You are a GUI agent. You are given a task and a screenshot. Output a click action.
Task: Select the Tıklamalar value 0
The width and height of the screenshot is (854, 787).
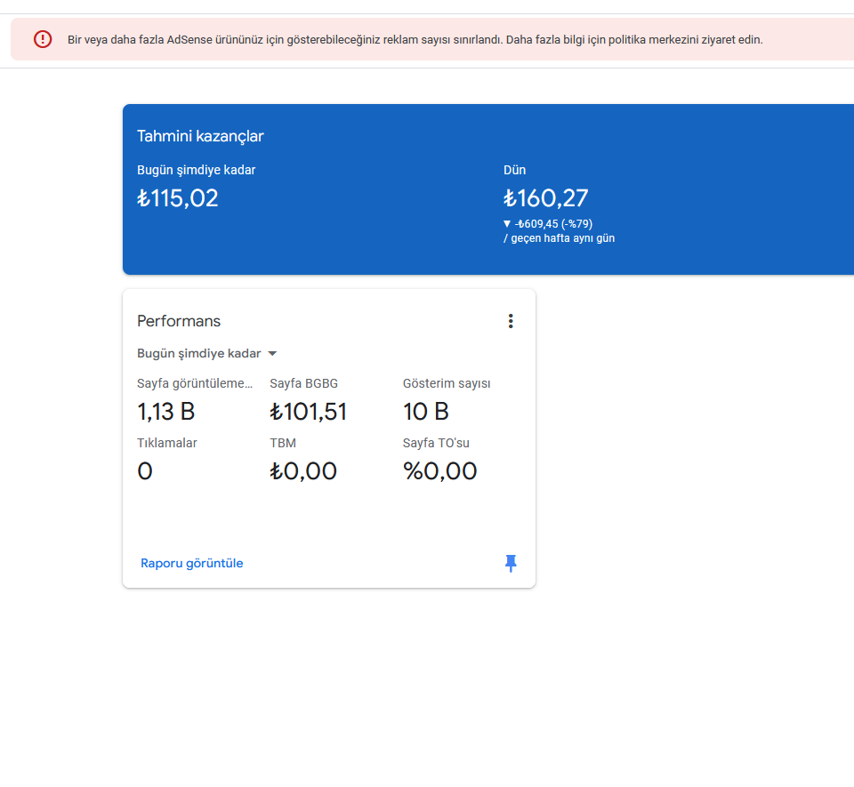click(145, 471)
